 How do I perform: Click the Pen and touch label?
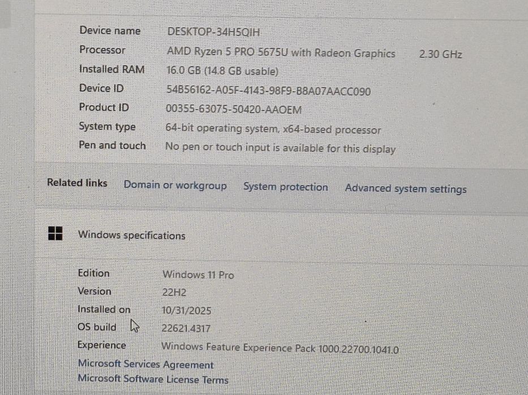(112, 145)
